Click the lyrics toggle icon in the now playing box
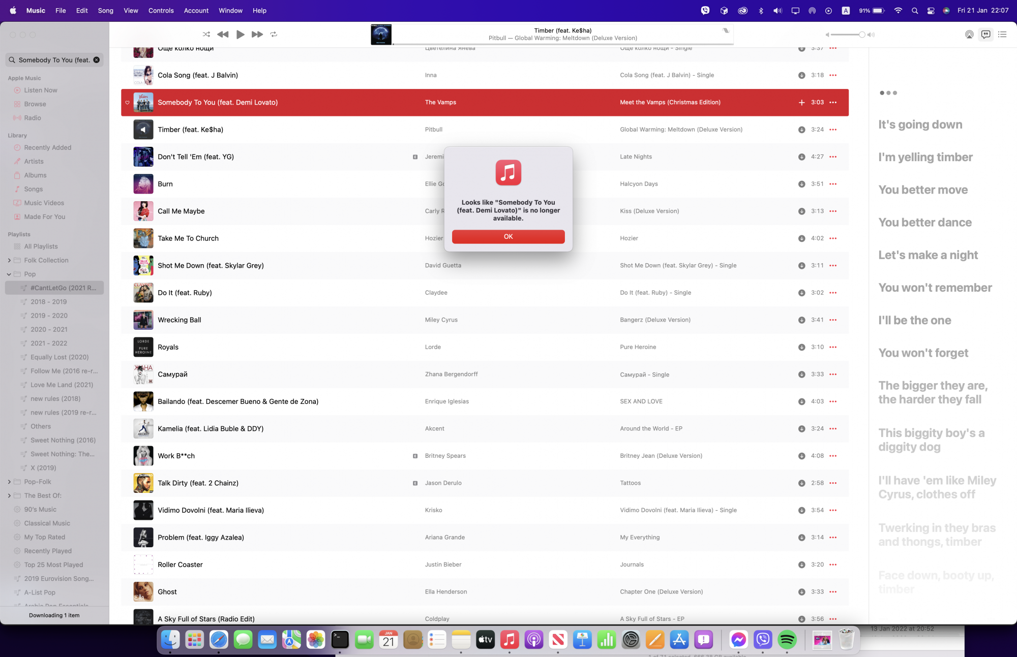The width and height of the screenshot is (1017, 657). point(726,30)
